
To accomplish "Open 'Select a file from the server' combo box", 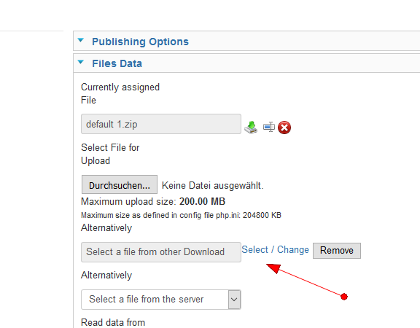I will [161, 300].
